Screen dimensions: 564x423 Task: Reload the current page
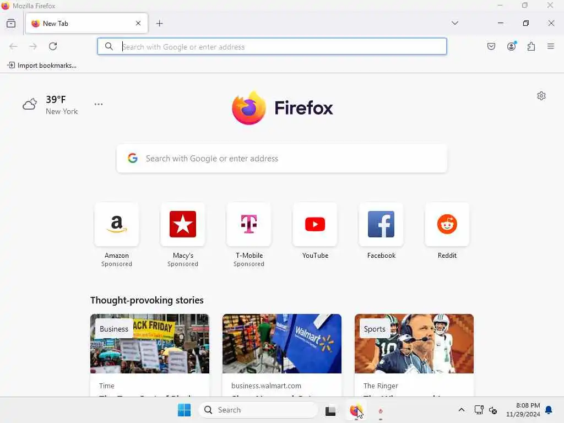pyautogui.click(x=53, y=46)
